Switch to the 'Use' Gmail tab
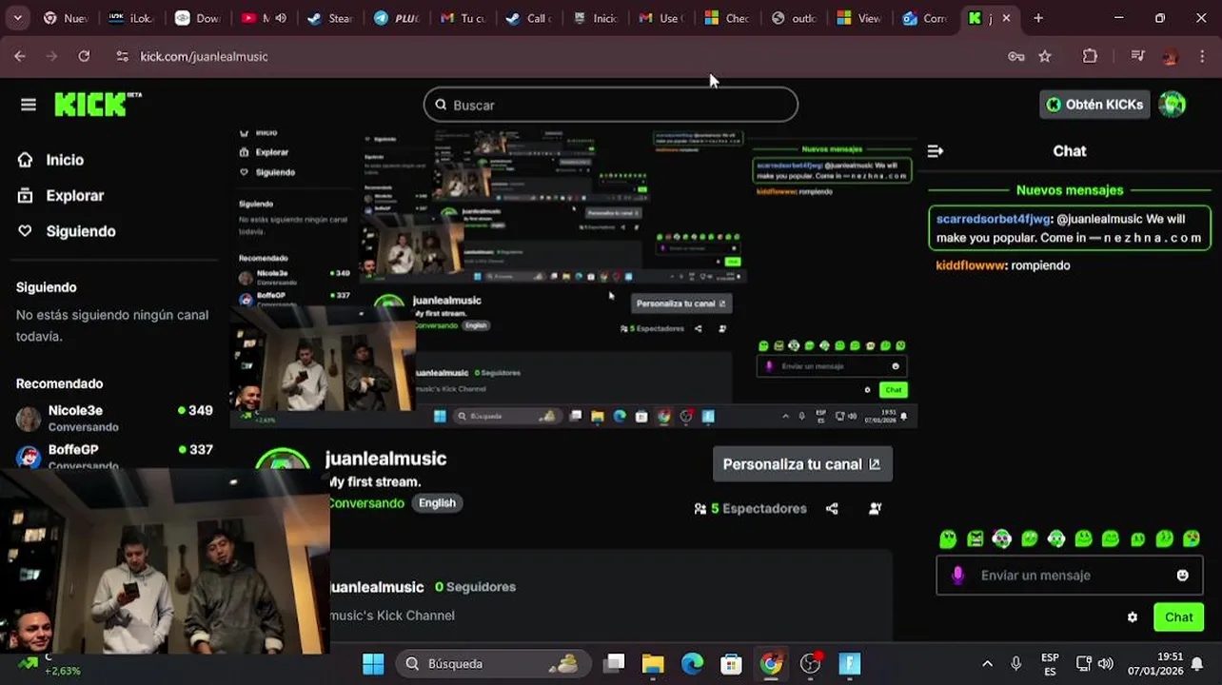This screenshot has width=1222, height=685. pos(660,18)
